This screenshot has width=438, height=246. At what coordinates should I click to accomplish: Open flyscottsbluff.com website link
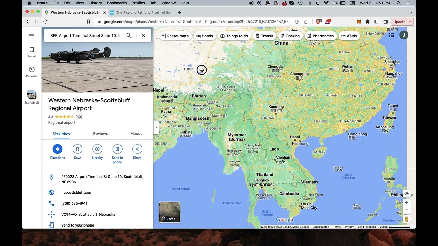pos(98,192)
